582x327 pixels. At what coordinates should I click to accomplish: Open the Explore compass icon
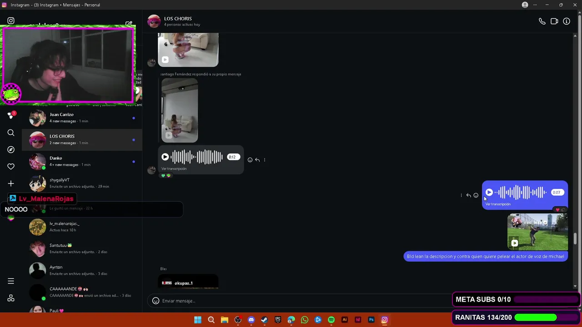(11, 149)
